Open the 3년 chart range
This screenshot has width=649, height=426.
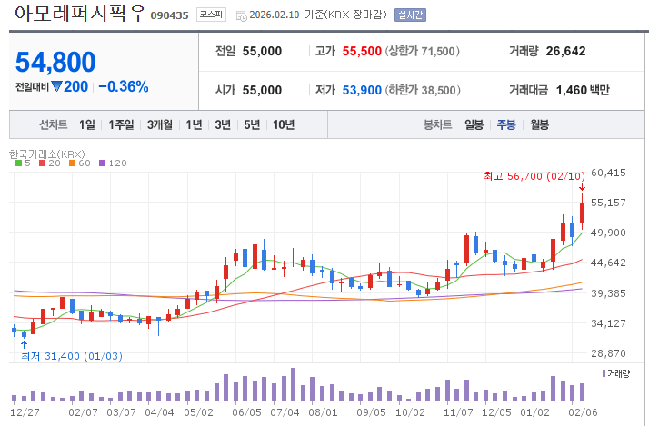pyautogui.click(x=223, y=124)
